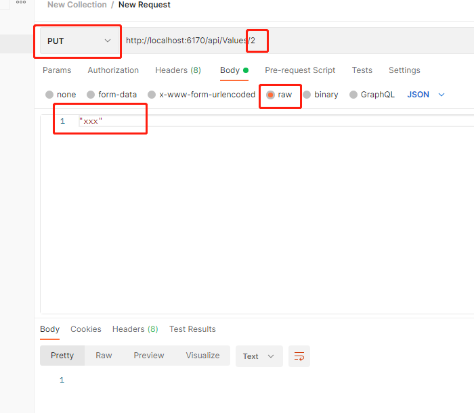This screenshot has height=413, width=474.
Task: Open the response Body tab
Action: [x=49, y=329]
